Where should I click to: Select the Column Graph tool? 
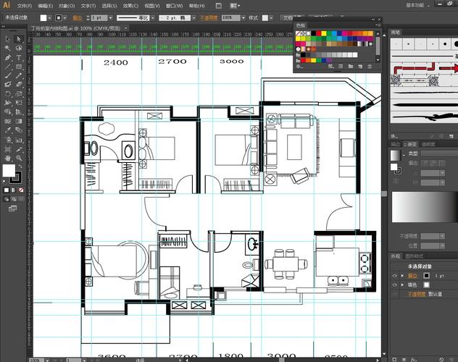(x=19, y=140)
